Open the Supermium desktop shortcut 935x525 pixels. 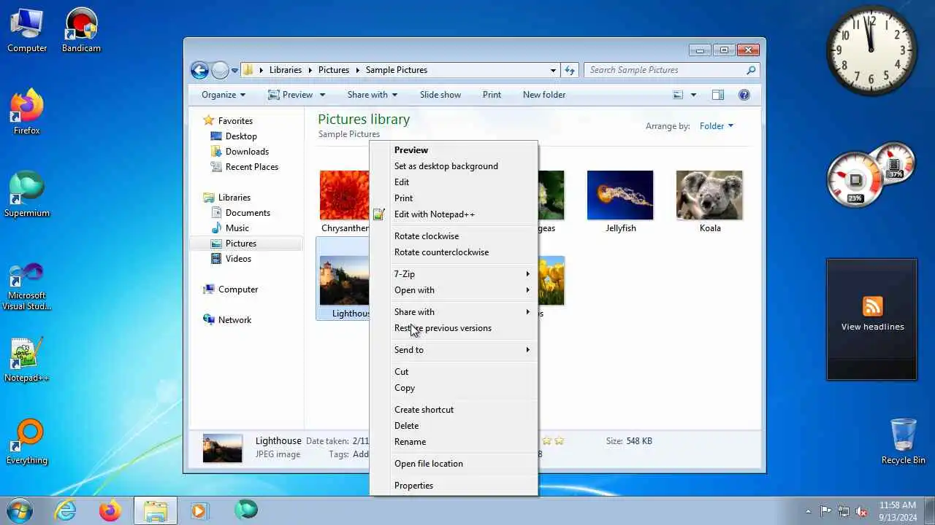pyautogui.click(x=27, y=195)
